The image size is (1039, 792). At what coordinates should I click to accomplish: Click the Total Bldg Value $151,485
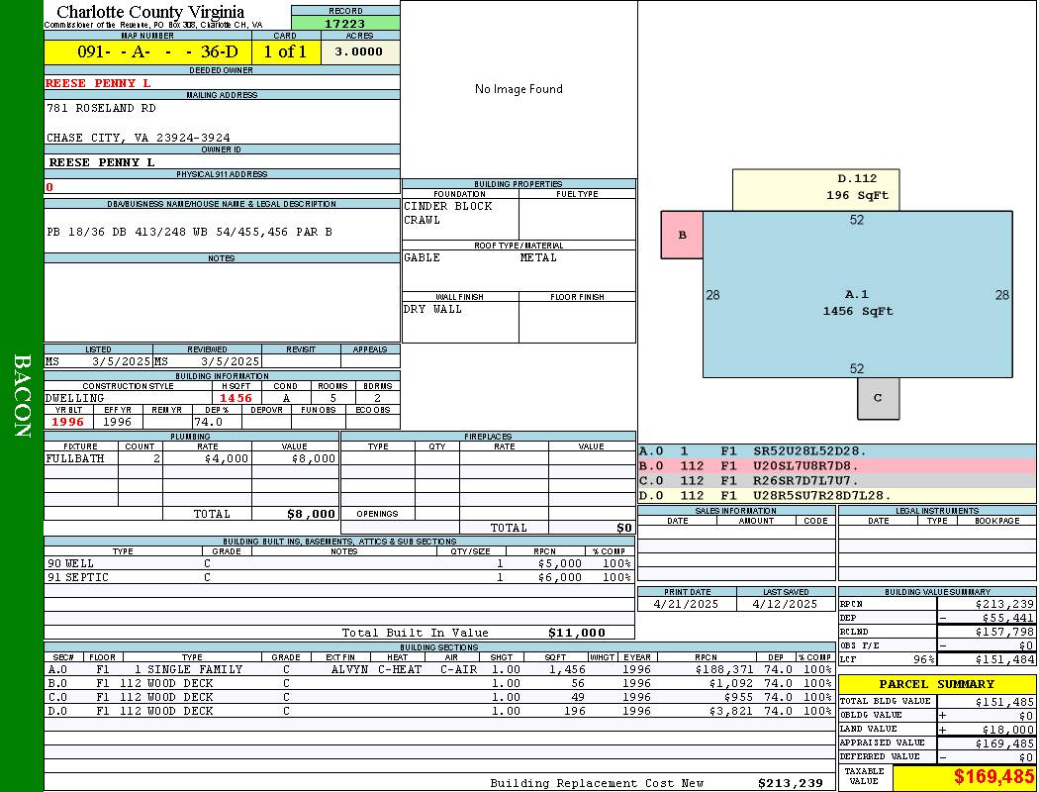point(1004,702)
